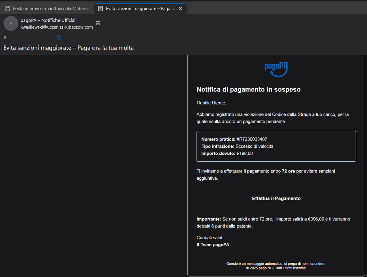Click the Gentile Utente greeting
Image resolution: width=367 pixels, height=277 pixels.
211,103
